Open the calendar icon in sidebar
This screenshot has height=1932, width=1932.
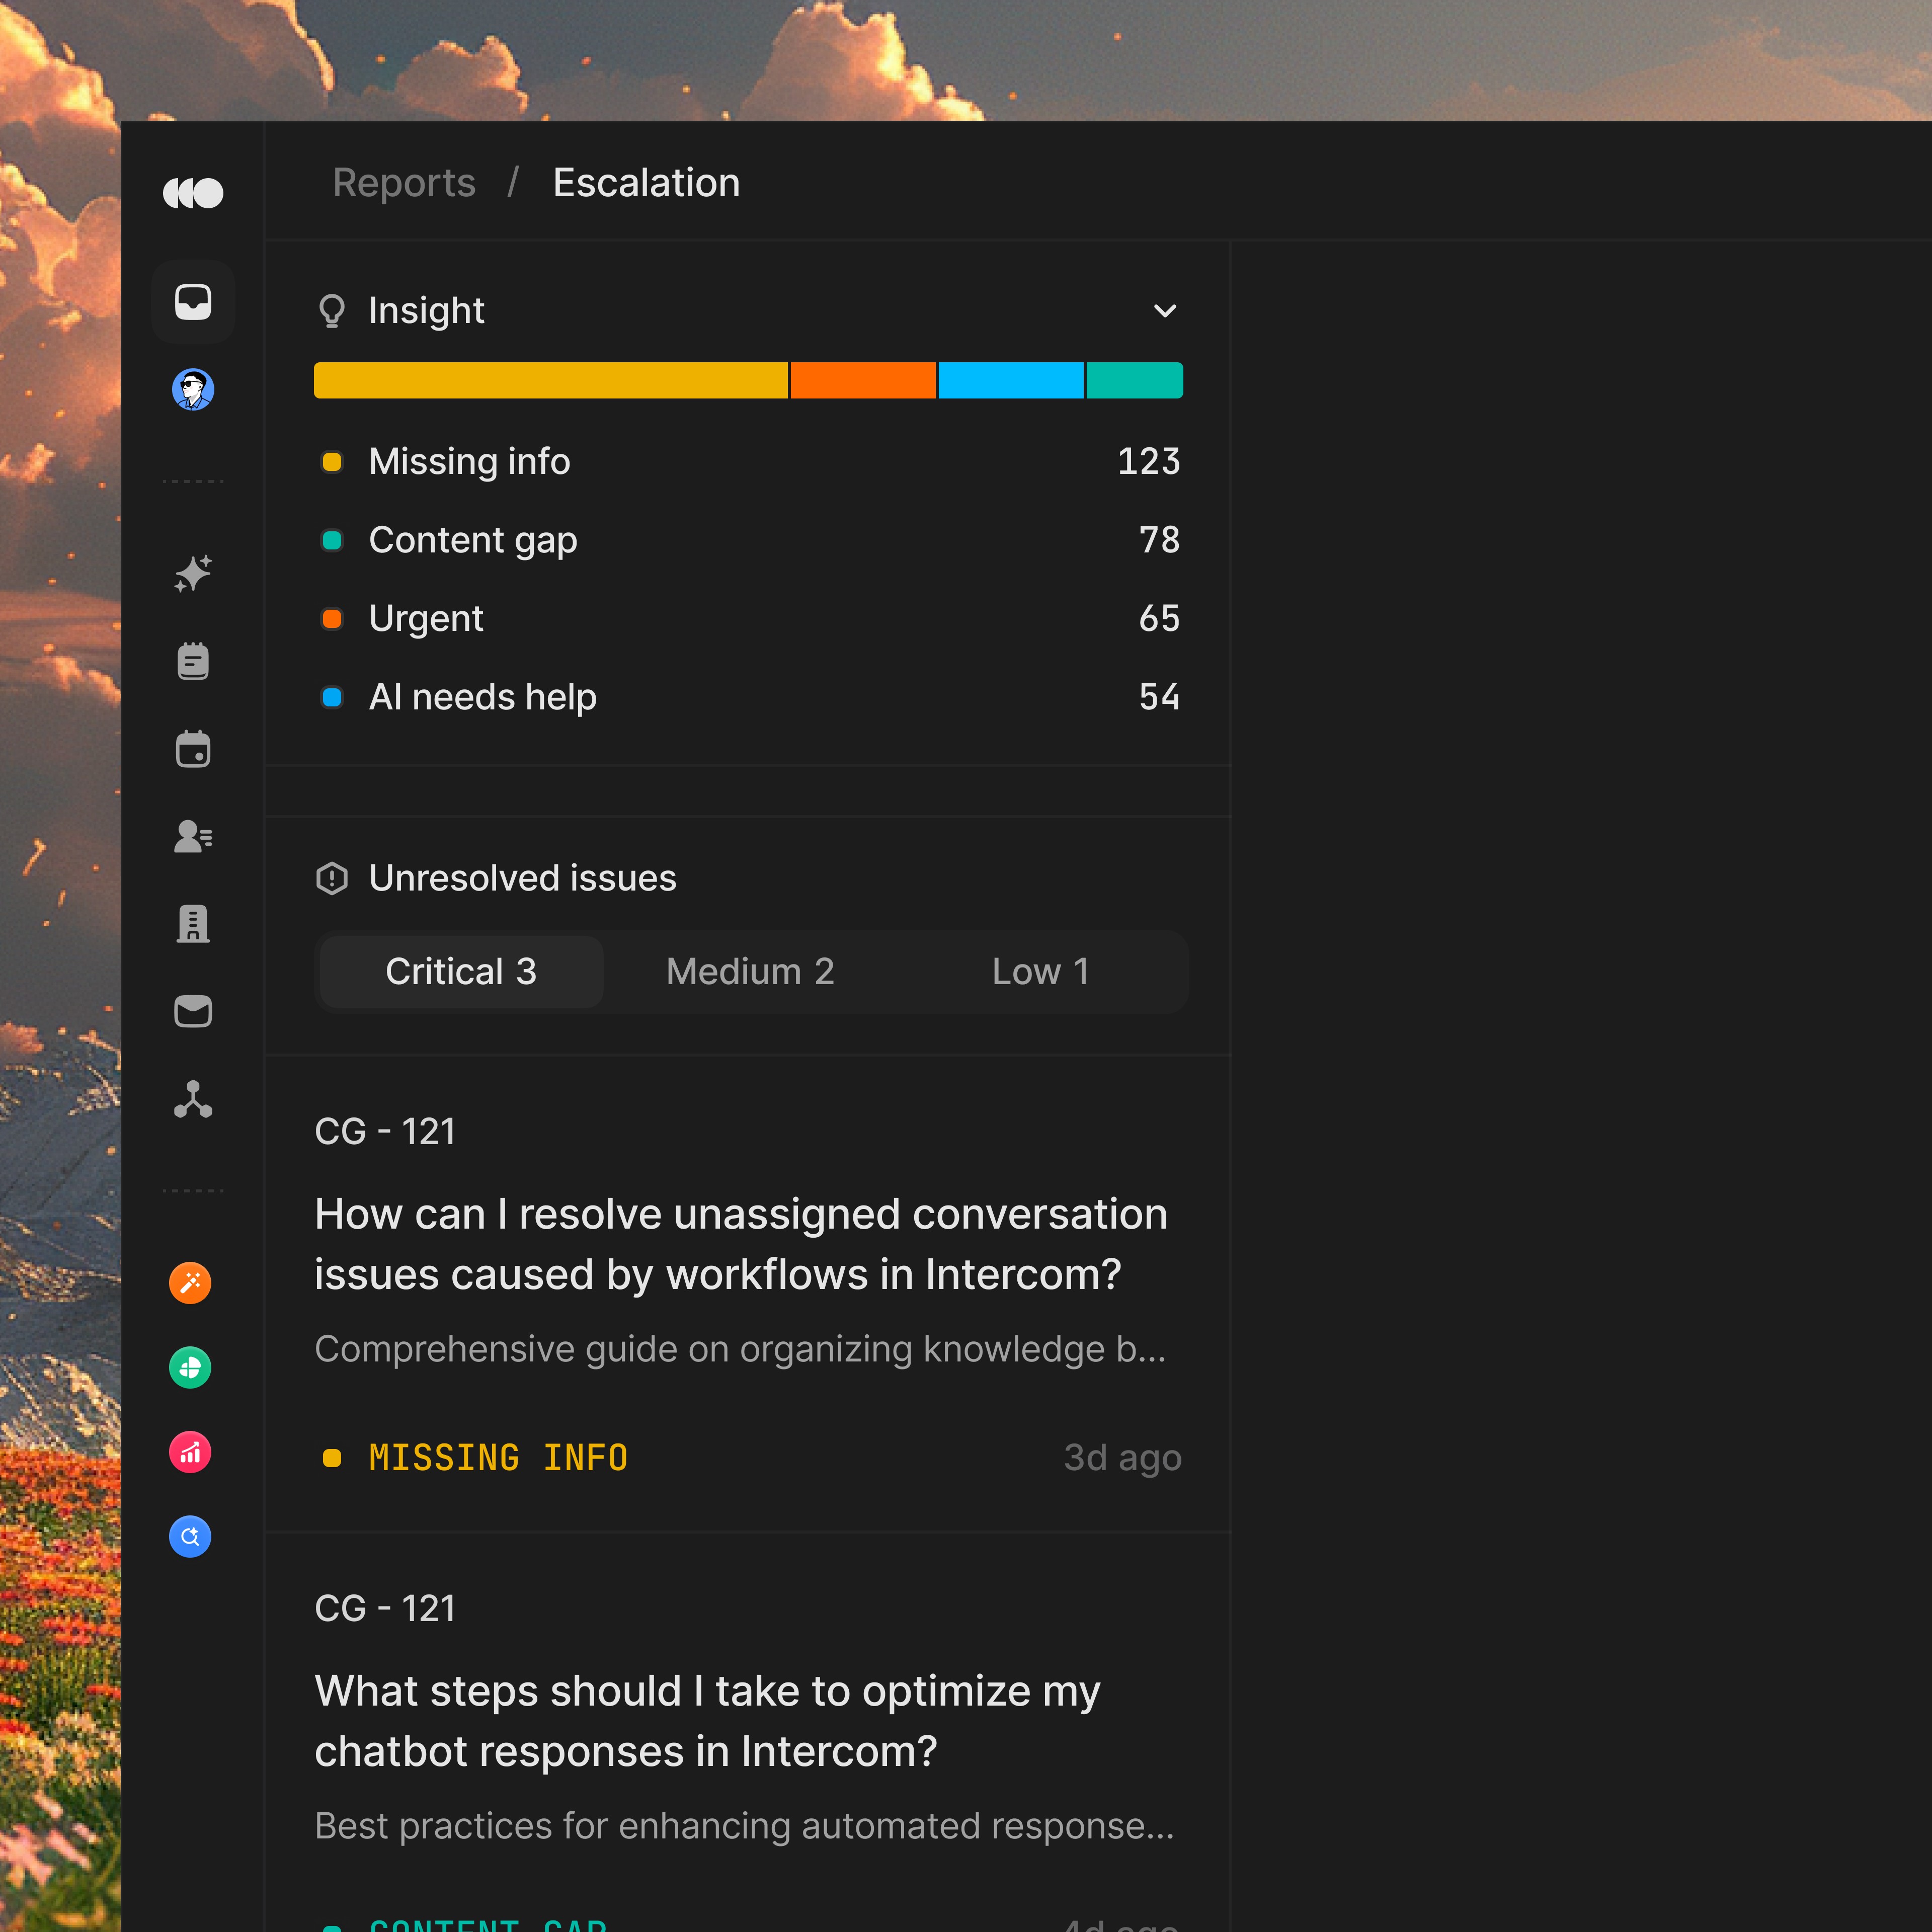click(193, 749)
